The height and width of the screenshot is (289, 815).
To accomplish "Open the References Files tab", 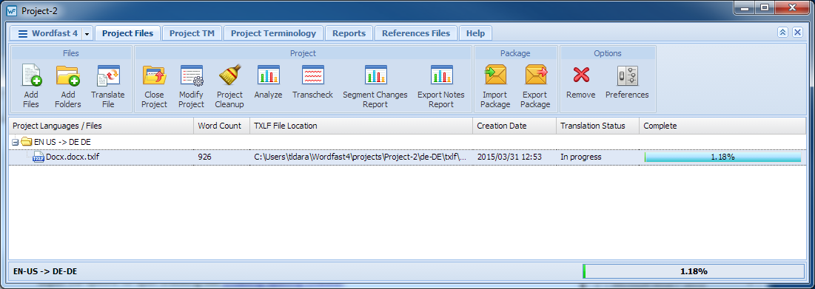I will (x=416, y=33).
